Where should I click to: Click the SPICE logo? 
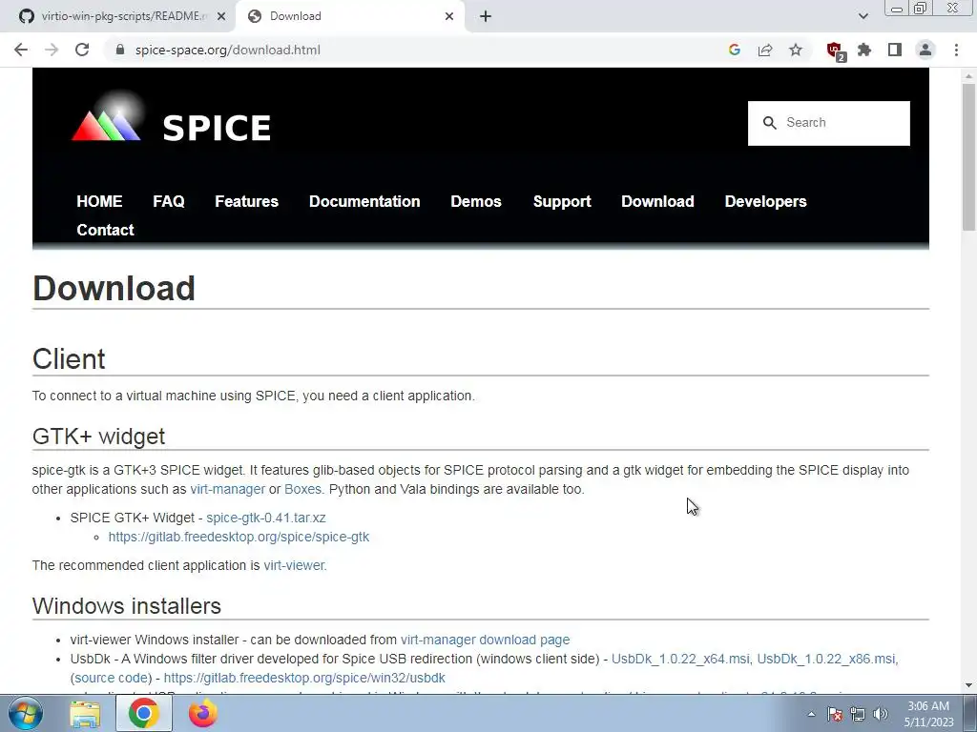pyautogui.click(x=172, y=118)
